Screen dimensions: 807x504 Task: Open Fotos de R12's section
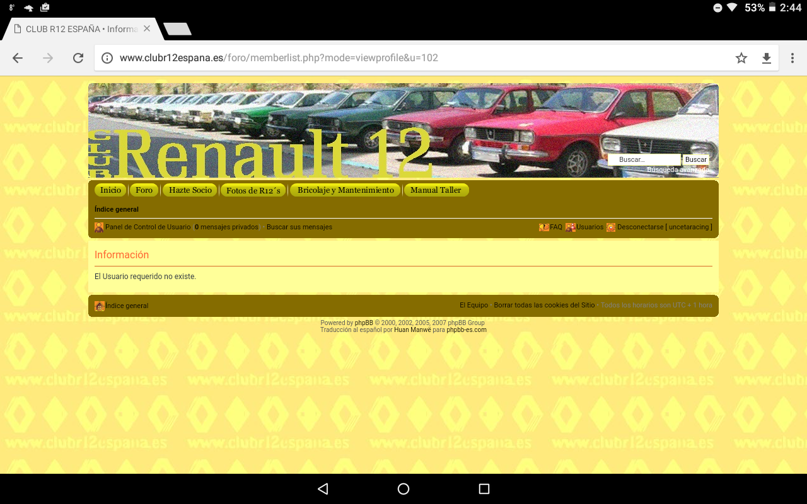253,190
